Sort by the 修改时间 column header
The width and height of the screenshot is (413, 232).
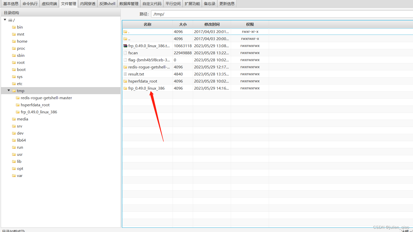click(212, 24)
